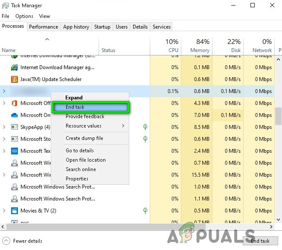Expand the SkypeApp process group
Screen dimensions: 282x250
pos(4,127)
